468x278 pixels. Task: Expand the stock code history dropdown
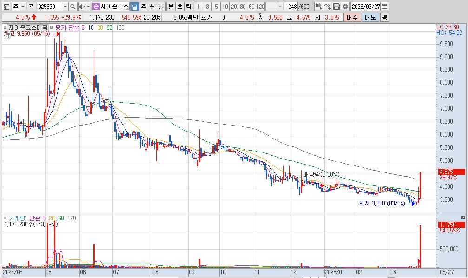66,6
